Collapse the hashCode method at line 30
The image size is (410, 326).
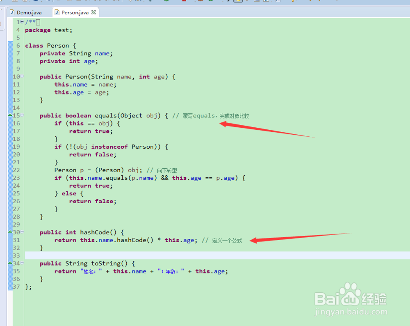point(22,232)
